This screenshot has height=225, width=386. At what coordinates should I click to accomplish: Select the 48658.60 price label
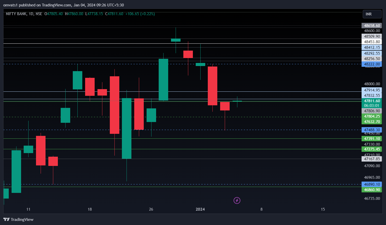point(372,25)
